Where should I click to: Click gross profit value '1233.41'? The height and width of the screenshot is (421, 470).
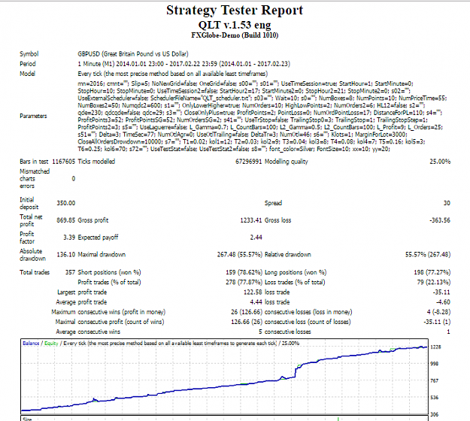(251, 220)
